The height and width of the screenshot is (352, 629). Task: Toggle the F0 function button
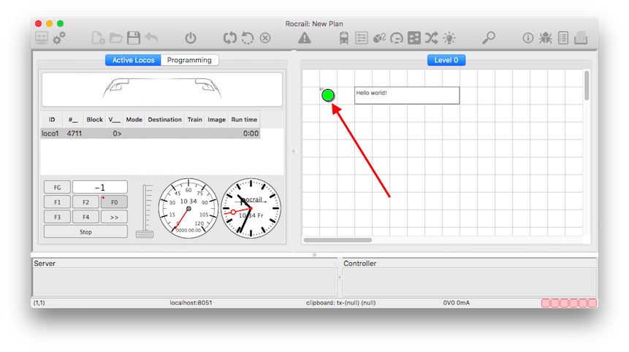click(x=114, y=202)
